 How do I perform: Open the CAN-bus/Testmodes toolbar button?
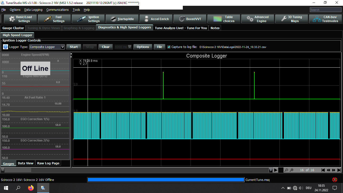[325, 19]
